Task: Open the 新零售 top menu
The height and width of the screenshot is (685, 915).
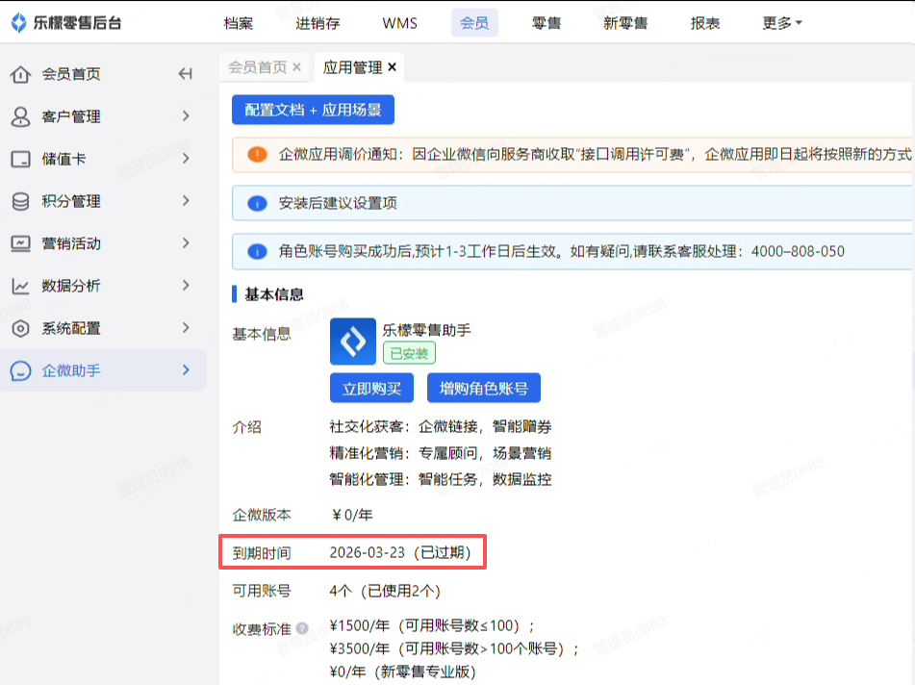Action: 625,23
